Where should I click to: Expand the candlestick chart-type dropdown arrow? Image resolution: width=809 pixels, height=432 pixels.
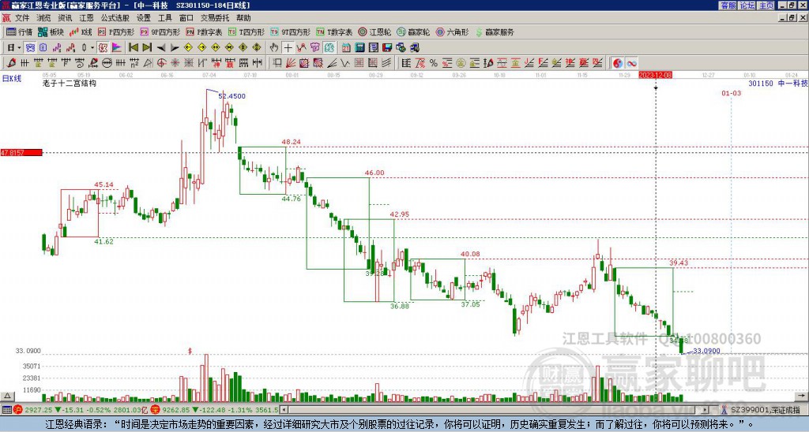point(92,48)
